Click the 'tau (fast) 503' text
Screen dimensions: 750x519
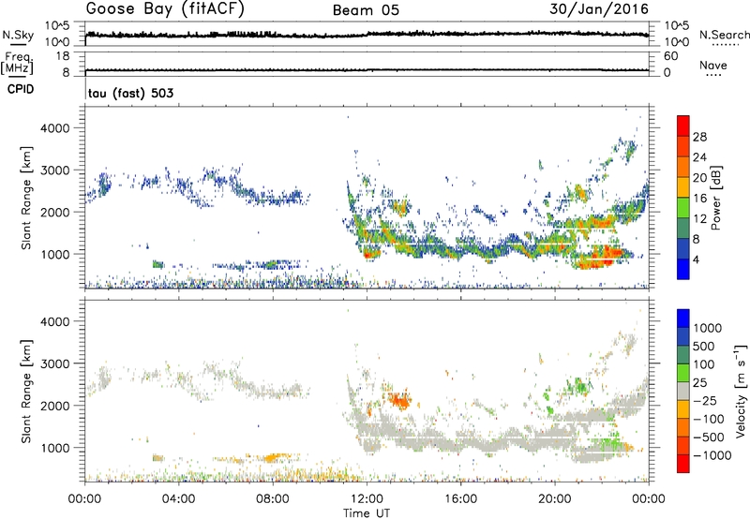[x=130, y=93]
